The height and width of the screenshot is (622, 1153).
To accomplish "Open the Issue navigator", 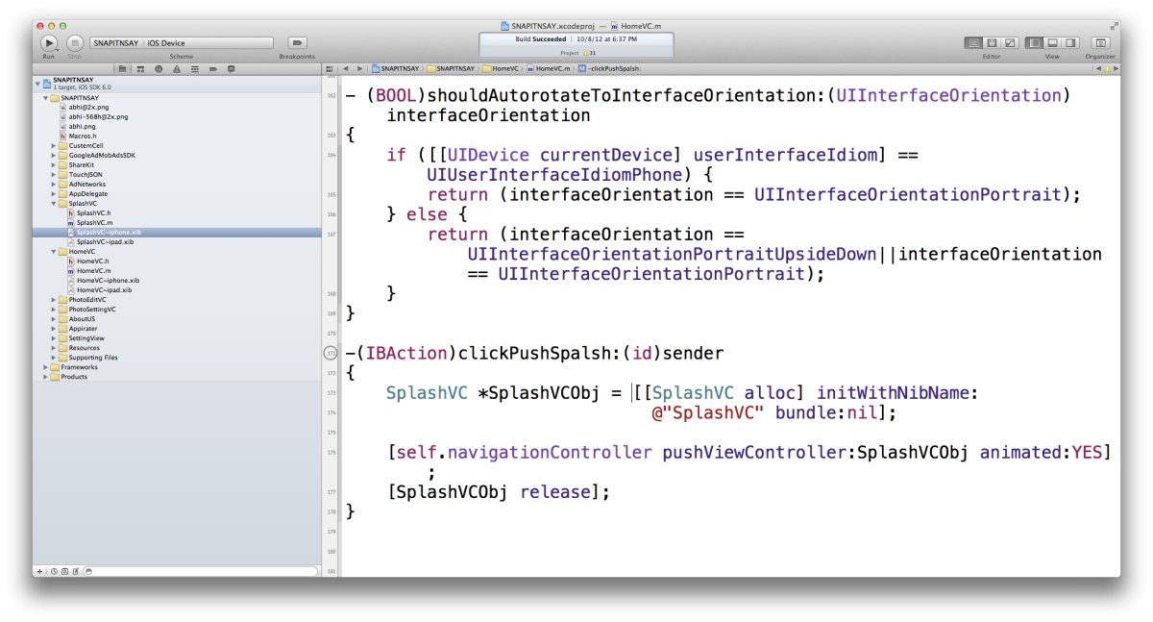I will 177,68.
